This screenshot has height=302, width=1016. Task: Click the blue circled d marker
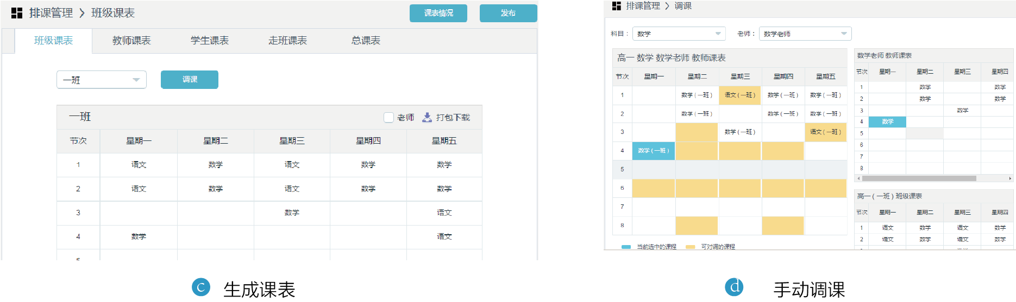pos(734,286)
